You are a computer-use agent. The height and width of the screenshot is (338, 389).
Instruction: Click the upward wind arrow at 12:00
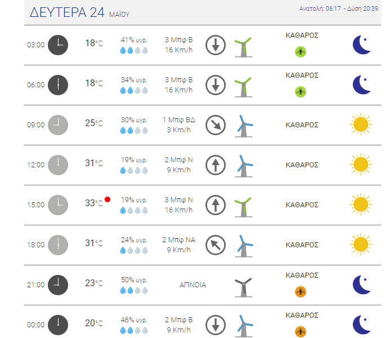[x=216, y=165]
